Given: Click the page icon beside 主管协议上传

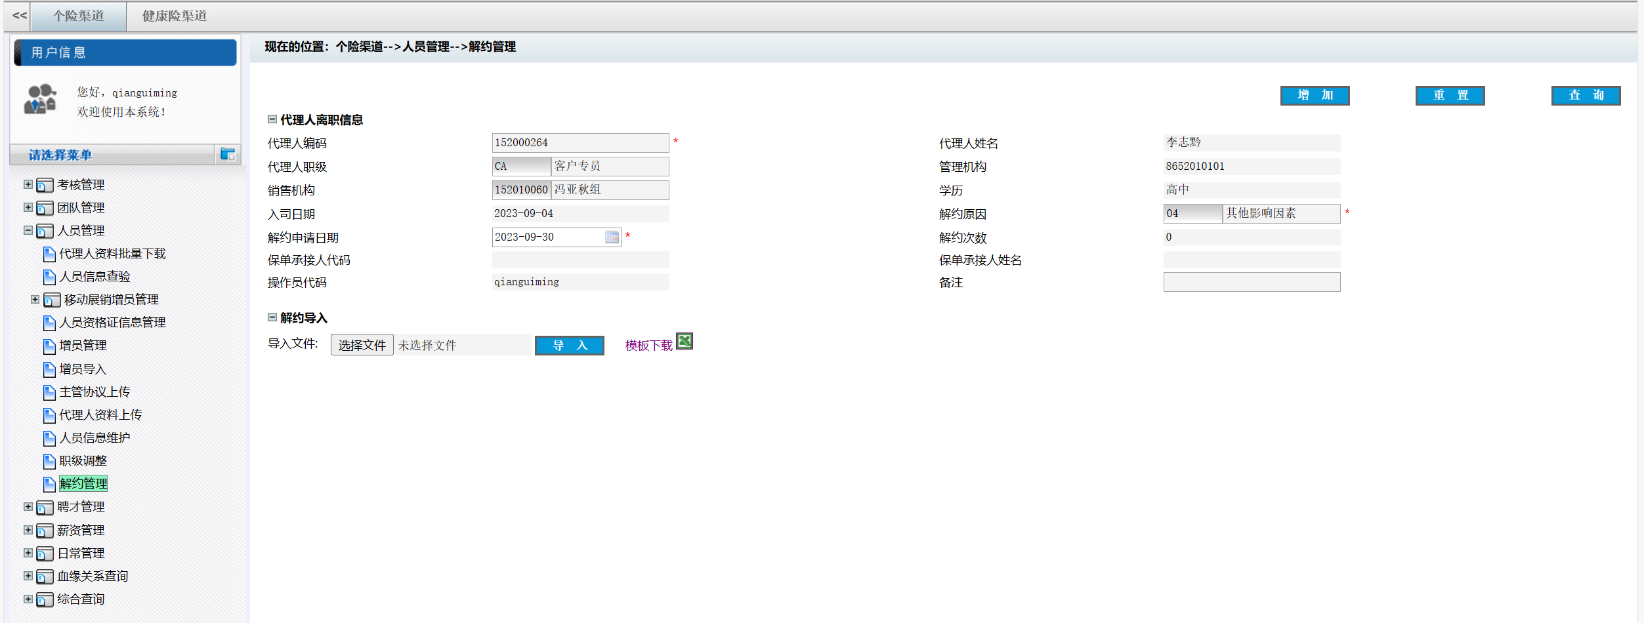Looking at the screenshot, I should coord(49,392).
